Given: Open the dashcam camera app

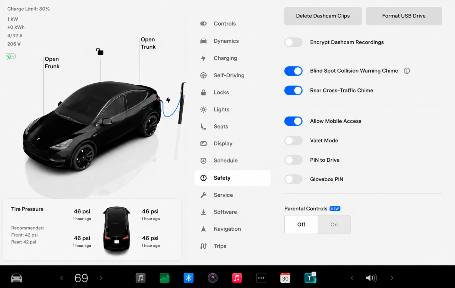Looking at the screenshot, I should point(213,278).
